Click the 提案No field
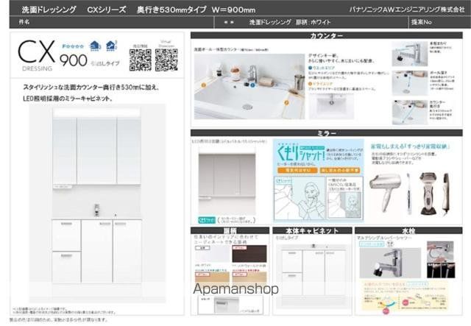The width and height of the screenshot is (471, 326). (x=439, y=22)
